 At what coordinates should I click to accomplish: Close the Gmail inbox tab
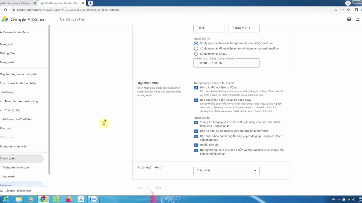point(35,3)
